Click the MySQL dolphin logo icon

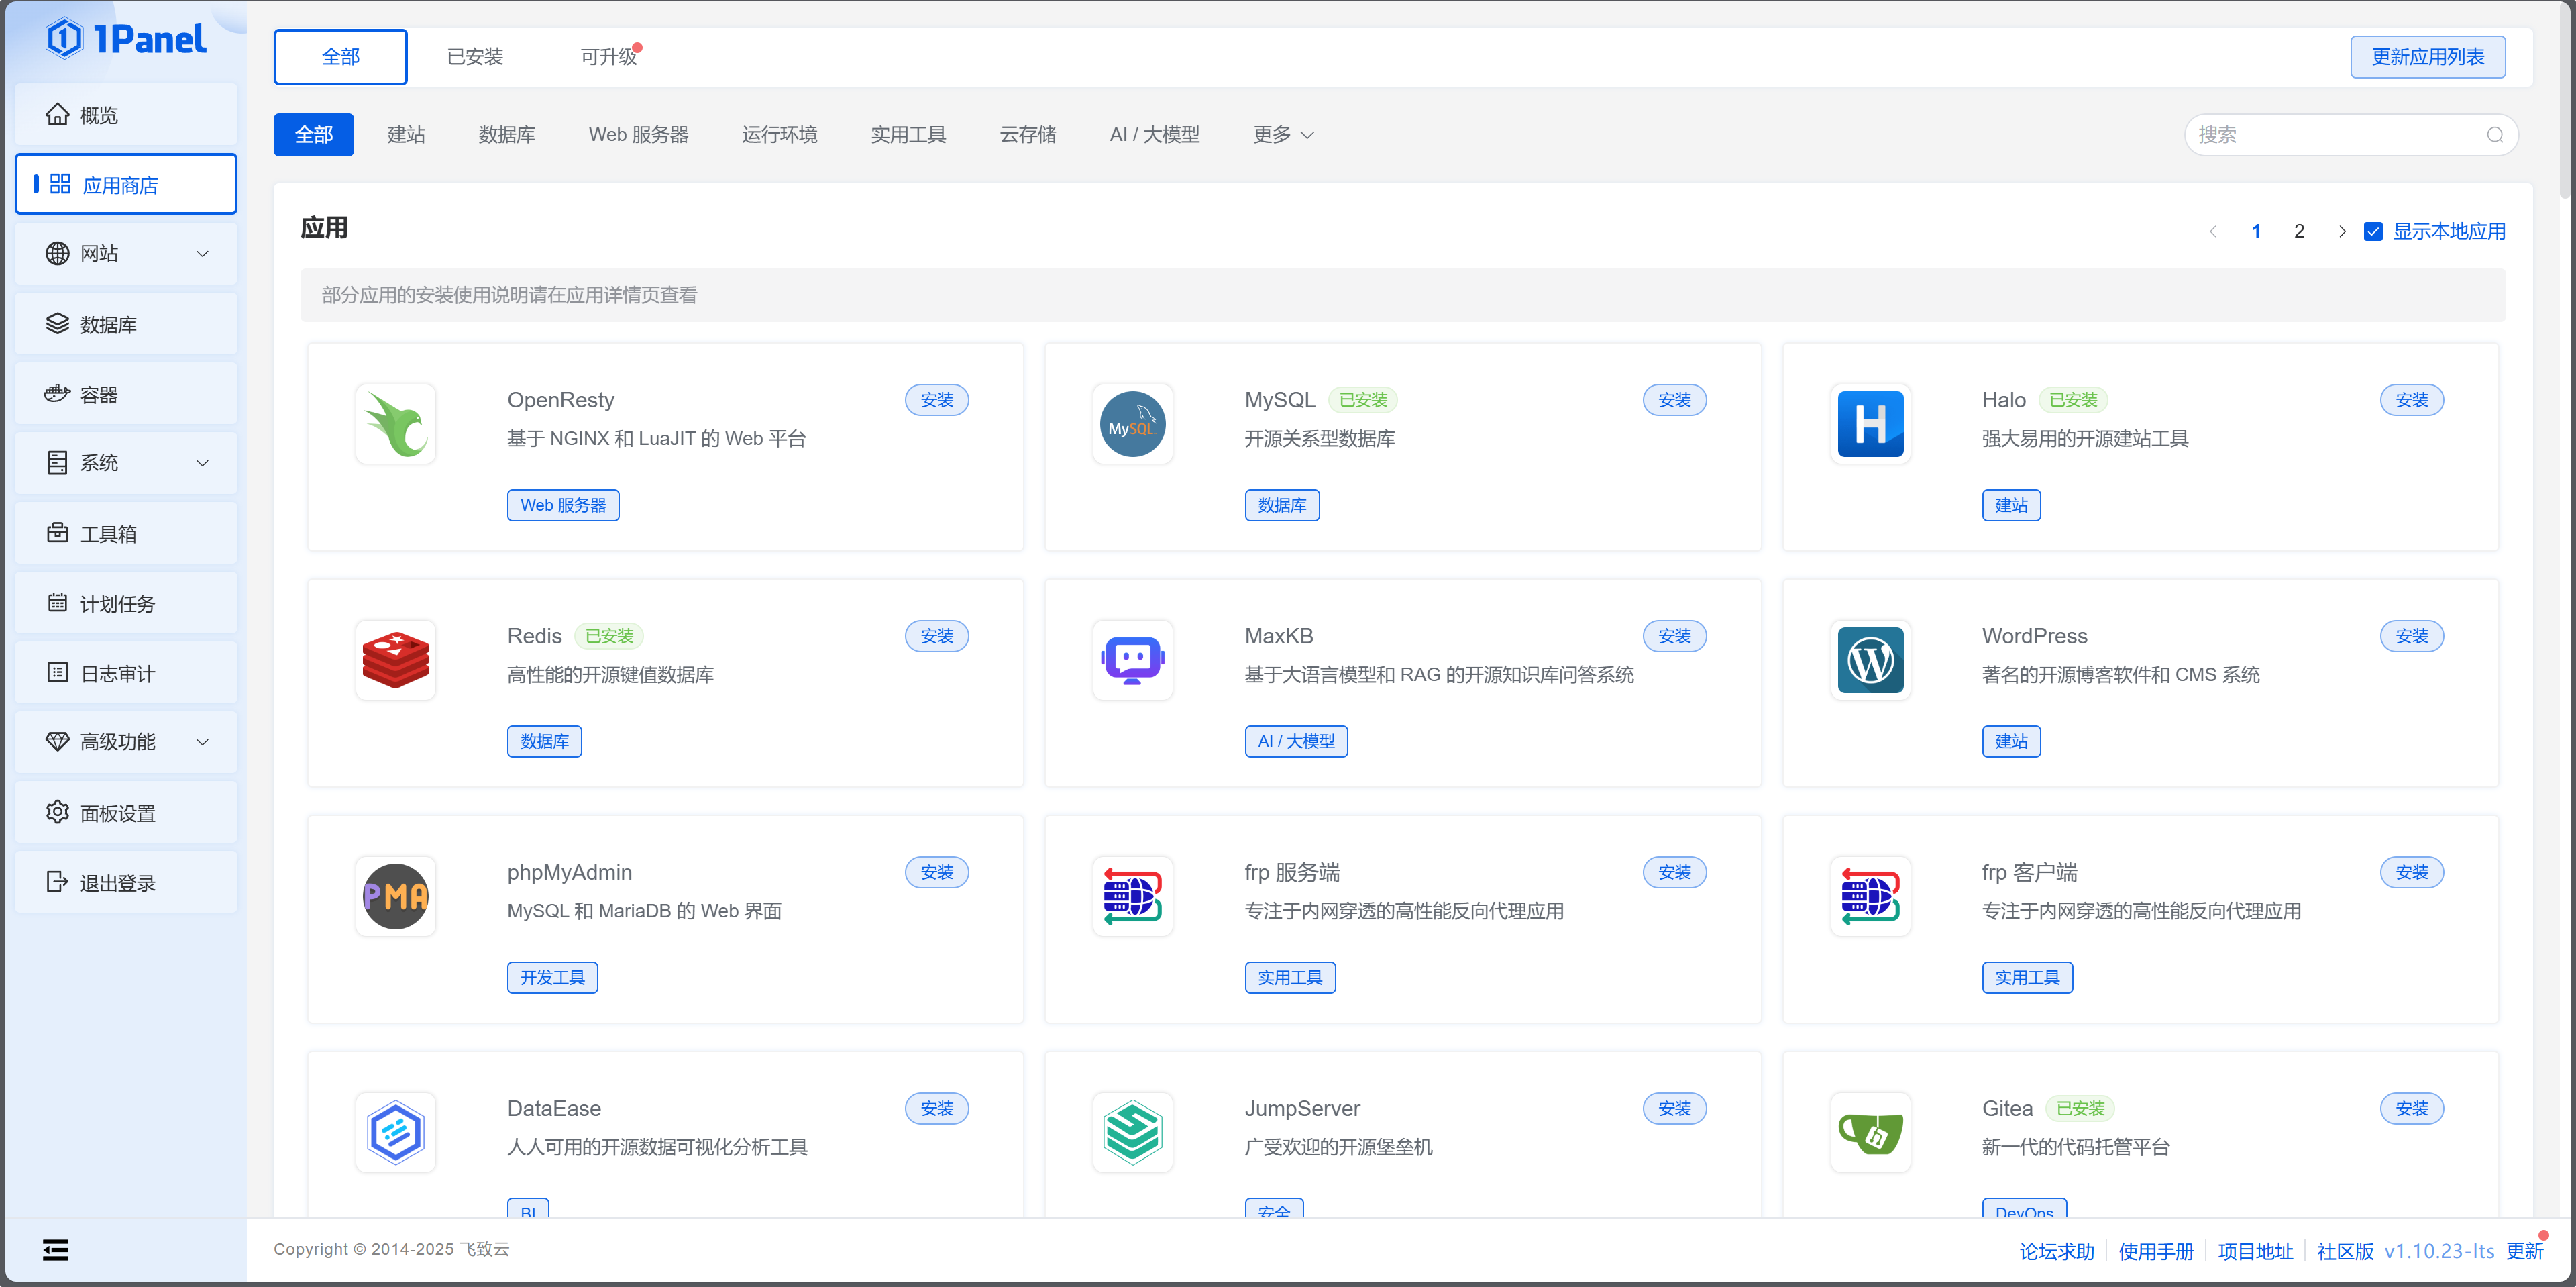click(x=1132, y=424)
